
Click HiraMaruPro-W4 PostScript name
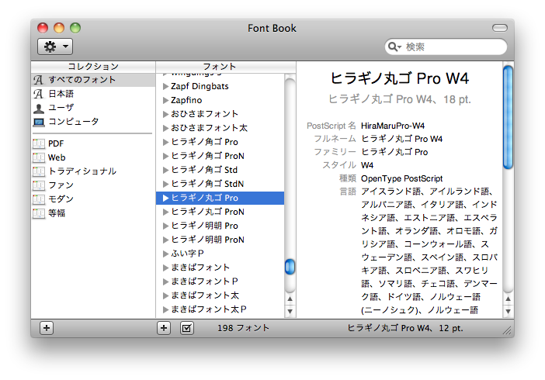[393, 126]
